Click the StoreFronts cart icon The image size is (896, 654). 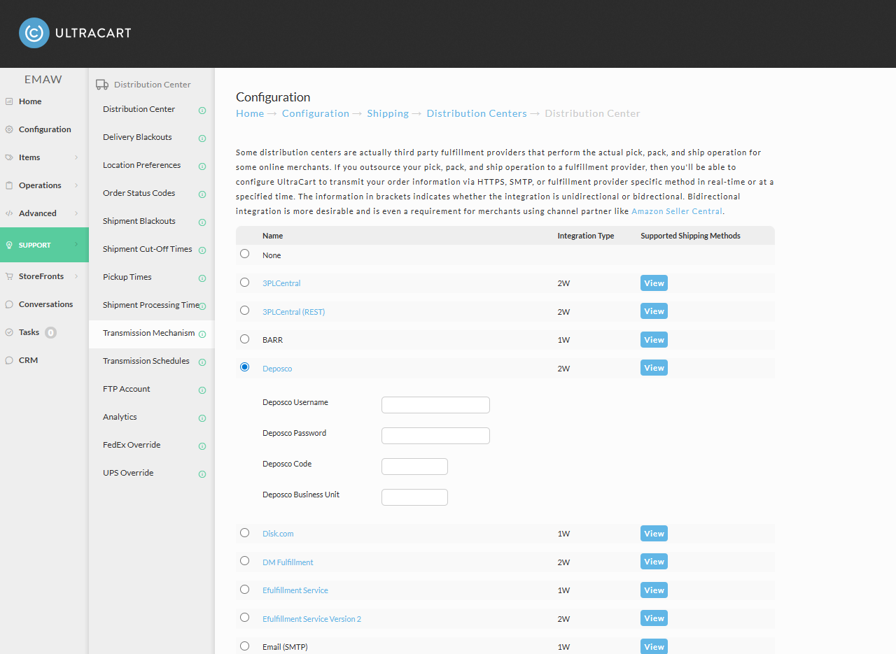click(9, 276)
